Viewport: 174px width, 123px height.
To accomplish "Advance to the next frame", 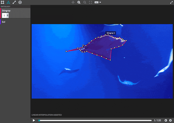I will [x=171, y=120].
